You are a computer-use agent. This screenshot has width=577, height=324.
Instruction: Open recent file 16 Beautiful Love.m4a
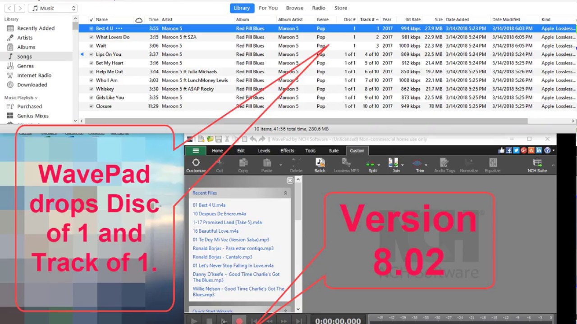coord(215,231)
